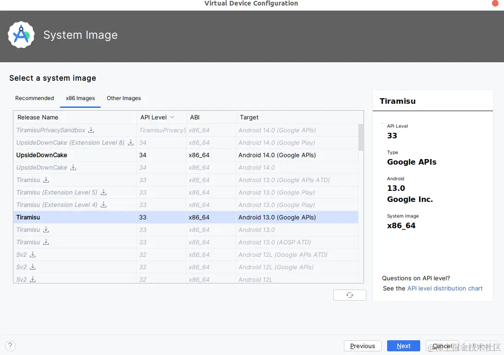Download the Sv2 Google APIs ATD image
The width and height of the screenshot is (504, 355).
pyautogui.click(x=33, y=255)
